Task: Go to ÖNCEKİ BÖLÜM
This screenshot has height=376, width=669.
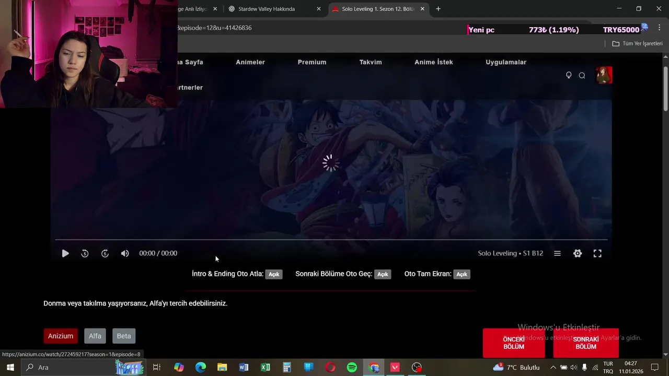Action: [x=514, y=343]
